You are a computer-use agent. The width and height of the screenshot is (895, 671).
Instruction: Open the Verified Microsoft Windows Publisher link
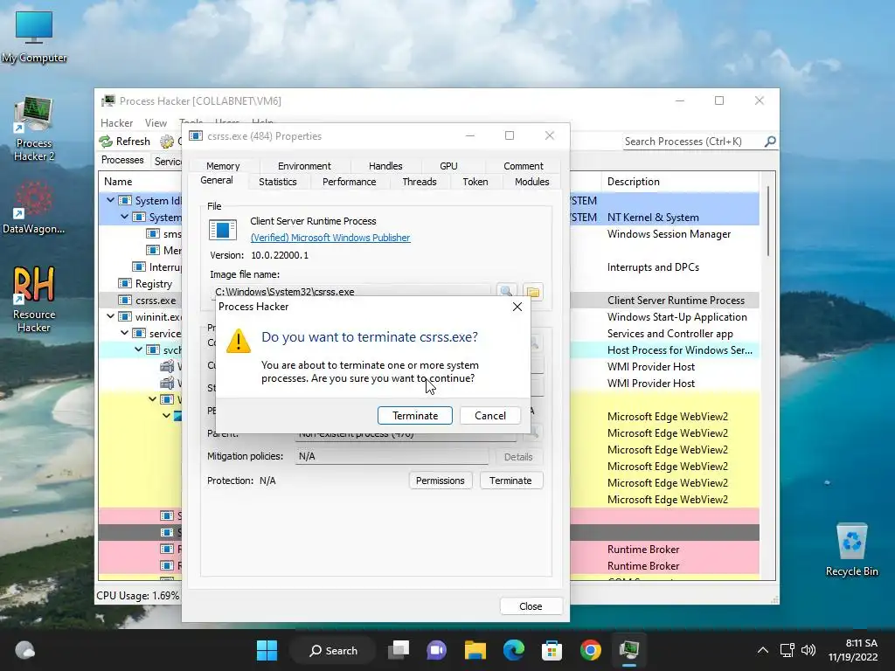330,238
